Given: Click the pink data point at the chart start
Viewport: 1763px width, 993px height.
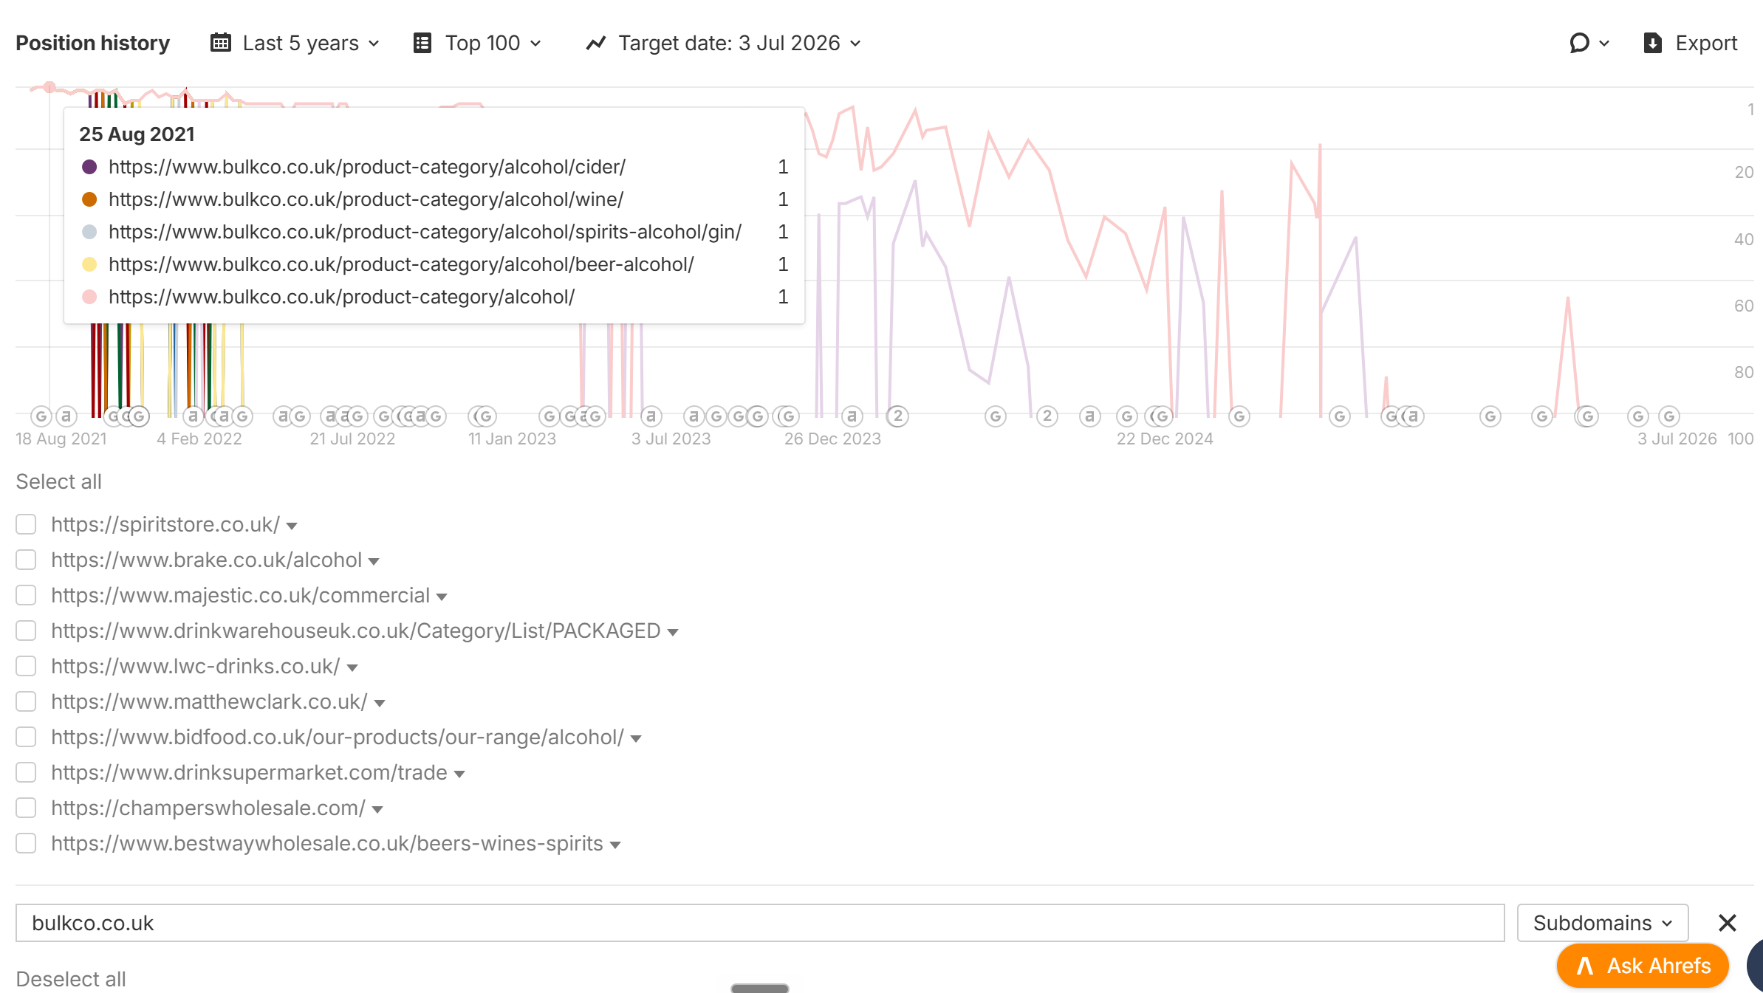Looking at the screenshot, I should point(49,87).
